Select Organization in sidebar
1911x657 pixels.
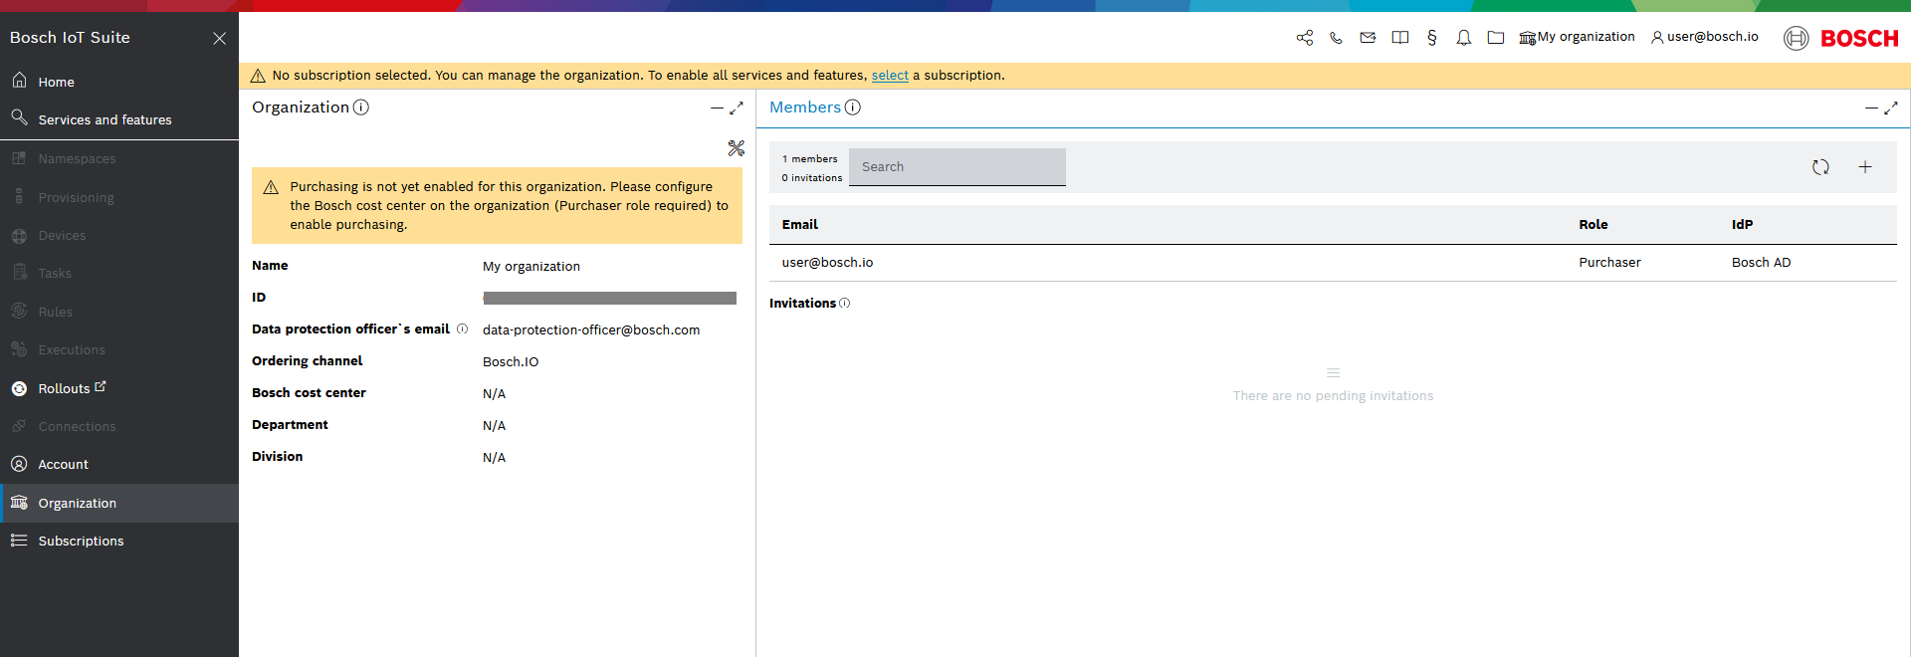tap(119, 503)
